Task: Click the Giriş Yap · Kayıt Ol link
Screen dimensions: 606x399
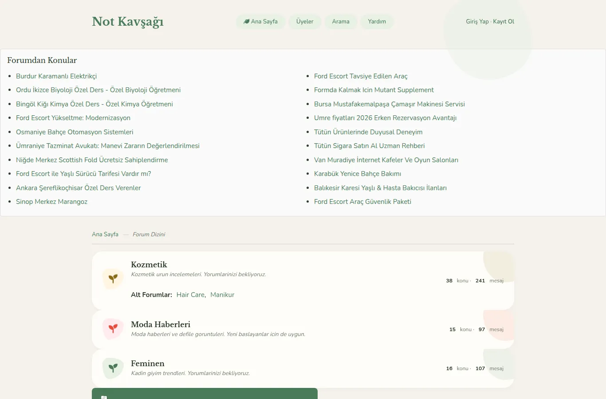Action: coord(490,21)
